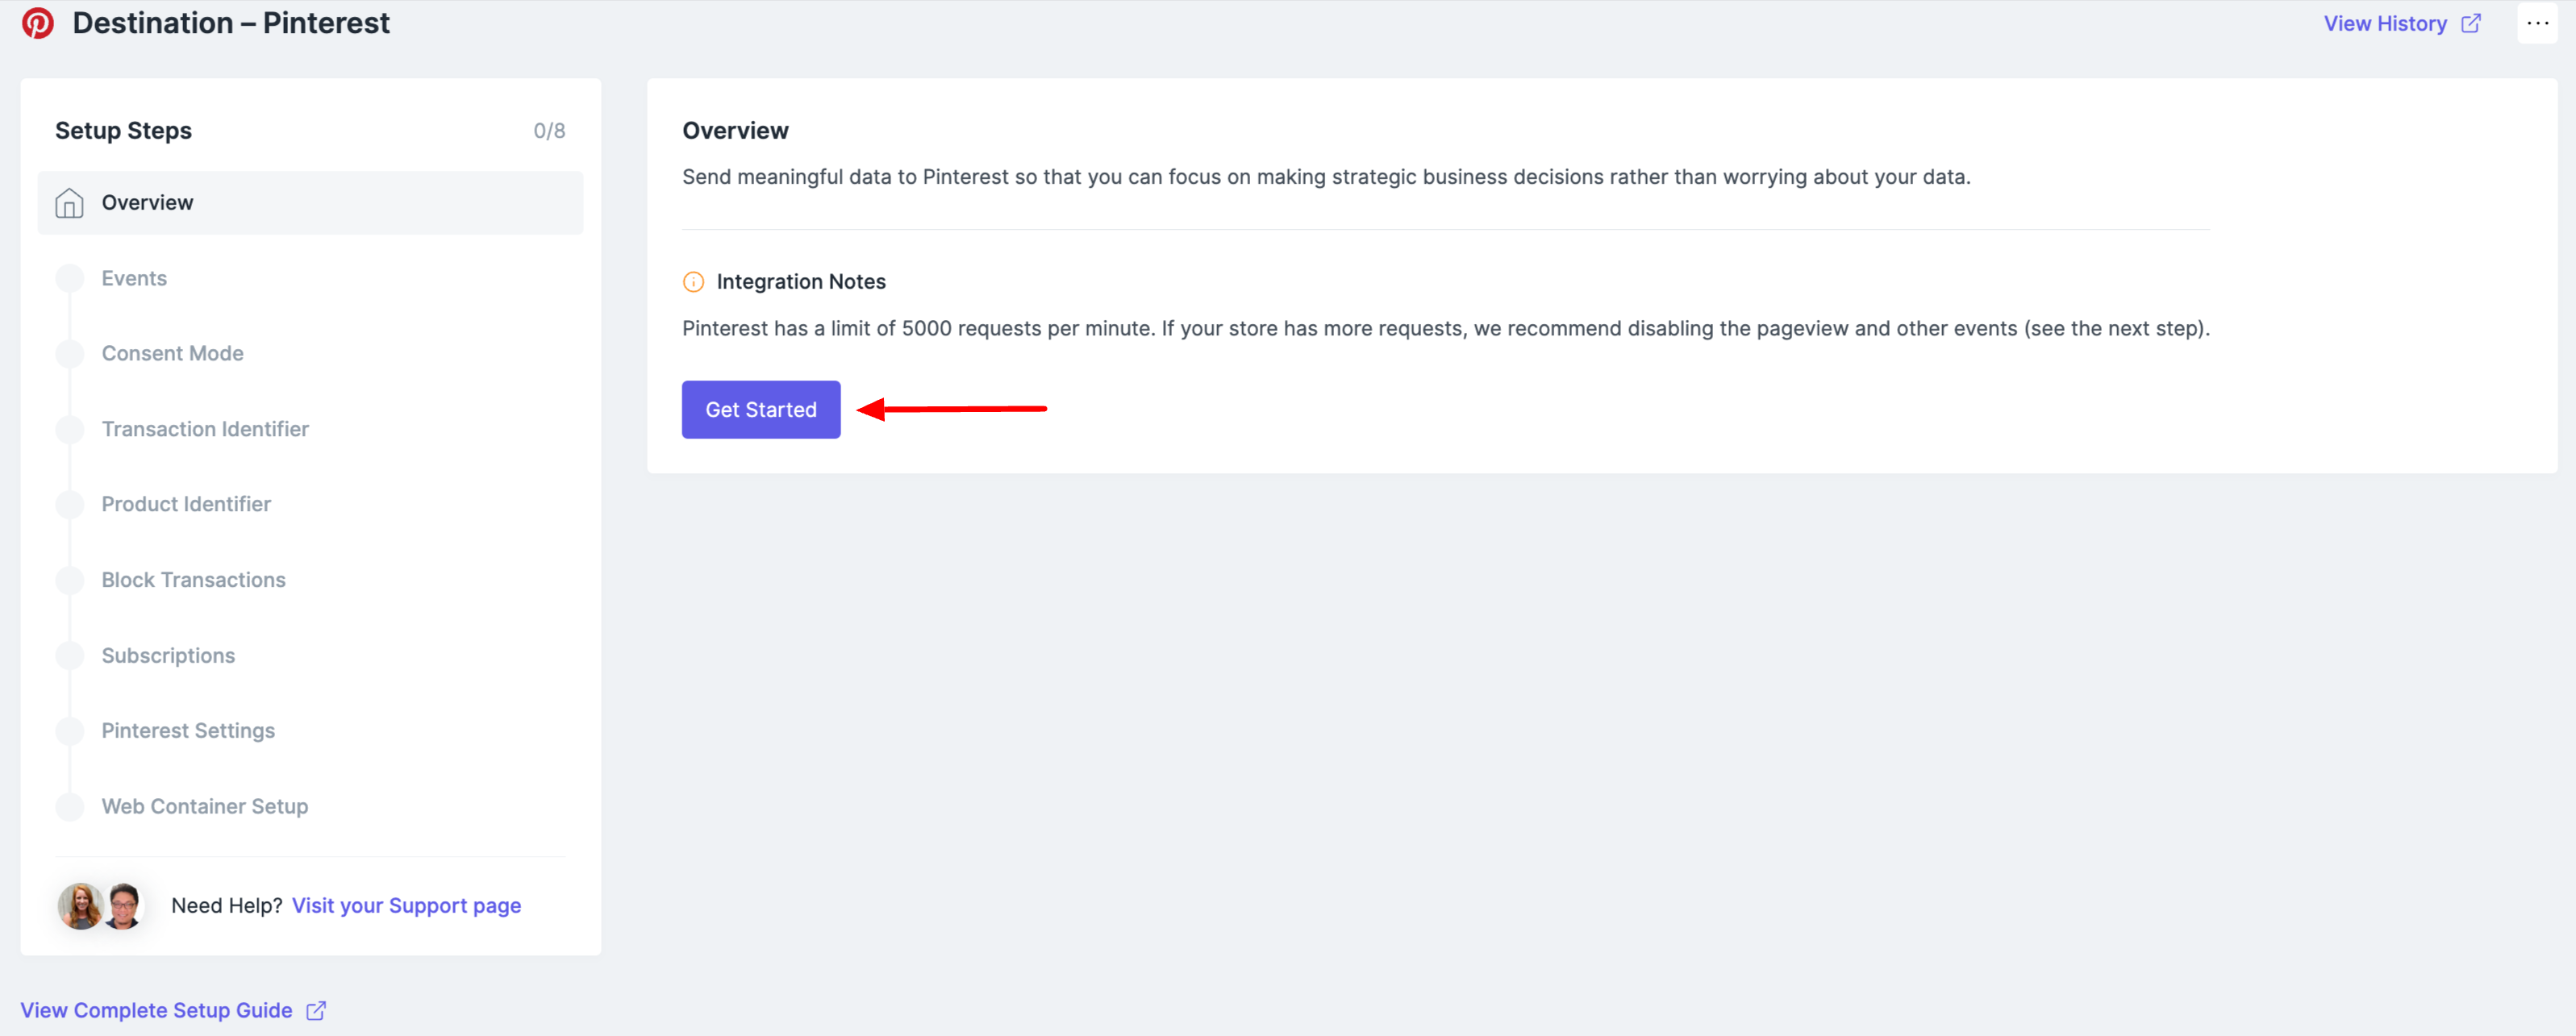Screen dimensions: 2576x1036
Task: Open View Complete Setup Guide
Action: click(156, 1010)
